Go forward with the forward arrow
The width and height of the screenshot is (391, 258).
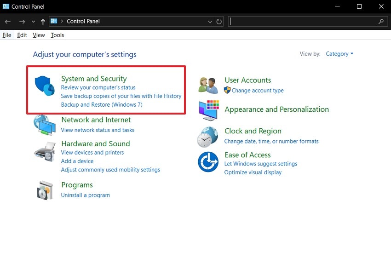pyautogui.click(x=22, y=22)
